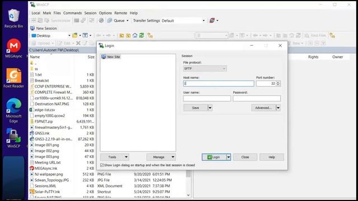This screenshot has width=358, height=201.
Task: Open a New Session tab
Action: click(x=44, y=28)
